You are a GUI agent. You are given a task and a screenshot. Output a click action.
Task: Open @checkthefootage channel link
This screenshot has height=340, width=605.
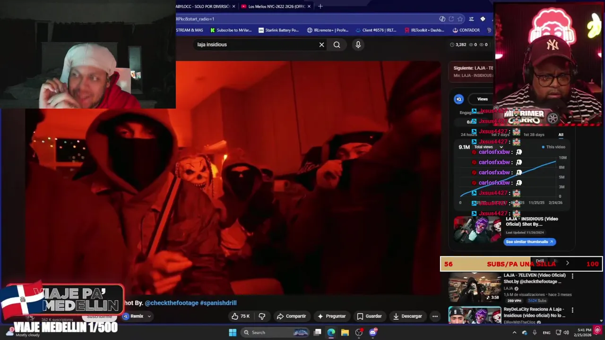click(172, 303)
